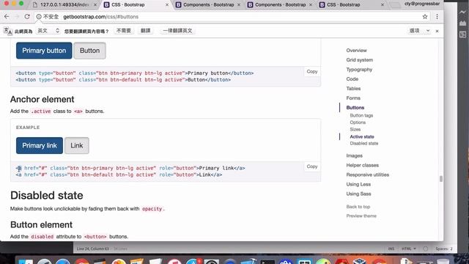Go to Using Sass in the sidebar
469x264 pixels.
(358, 194)
